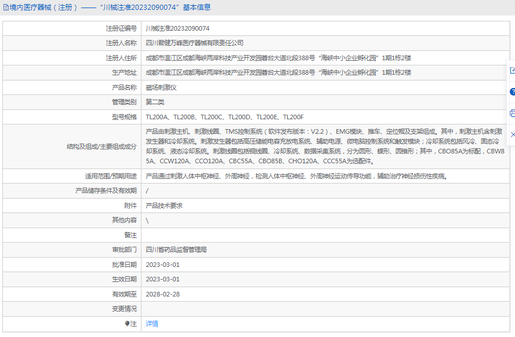Click the intended use text starting 产品通过刺激人体中枢神经
515x337 pixels.
point(298,176)
